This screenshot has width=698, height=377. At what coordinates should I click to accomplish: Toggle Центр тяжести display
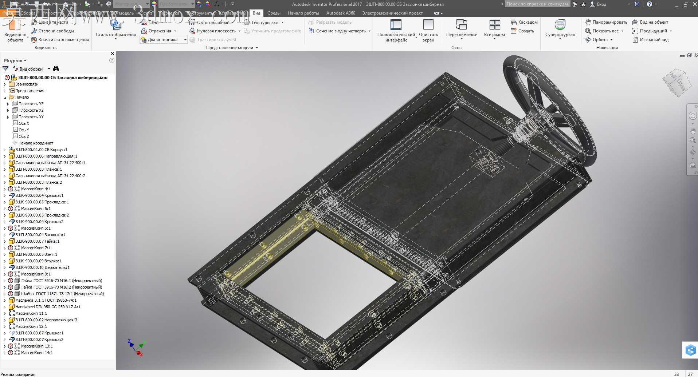50,22
